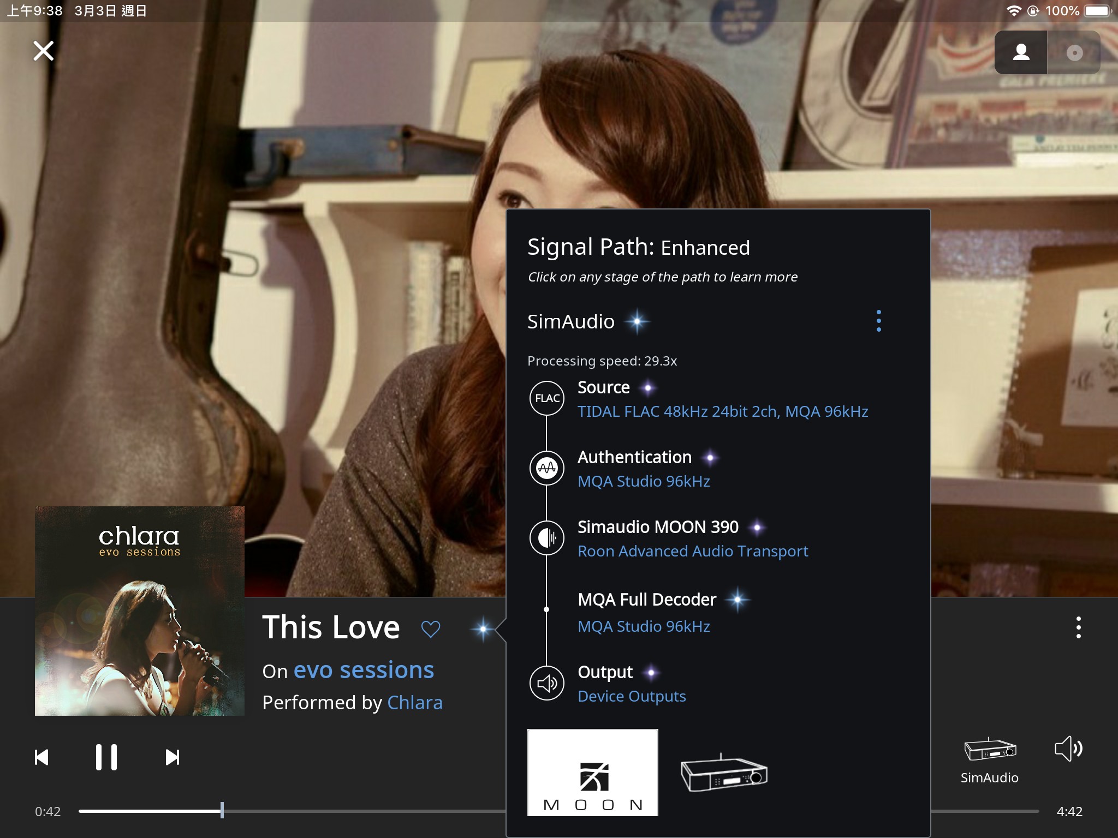Select the Output speaker stage icon
This screenshot has width=1118, height=838.
[x=547, y=683]
